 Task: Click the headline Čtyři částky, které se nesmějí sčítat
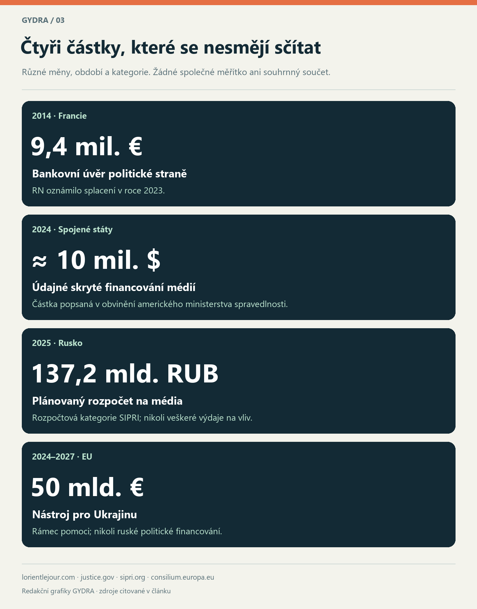pyautogui.click(x=171, y=47)
